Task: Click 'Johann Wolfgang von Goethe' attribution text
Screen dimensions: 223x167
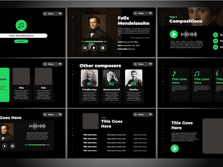Action: click(x=140, y=38)
